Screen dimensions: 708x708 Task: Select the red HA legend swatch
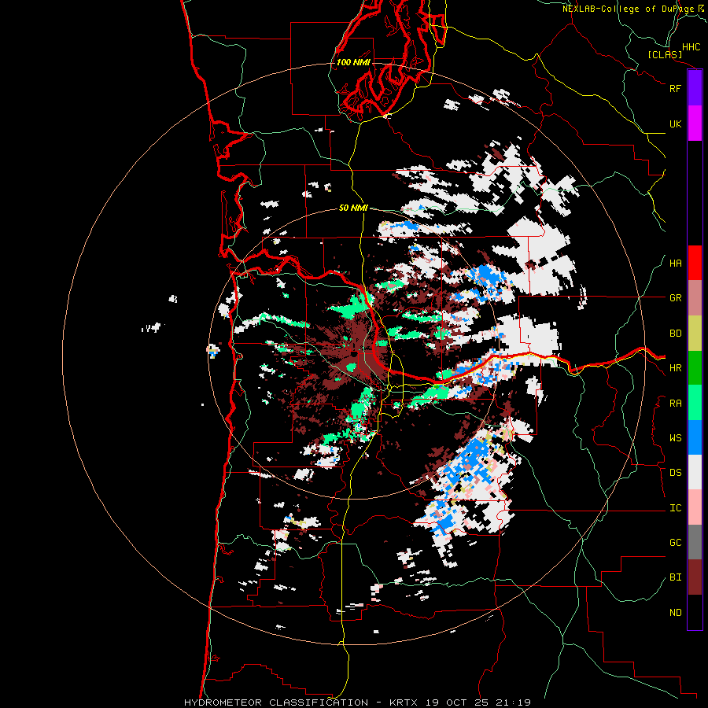(x=695, y=263)
